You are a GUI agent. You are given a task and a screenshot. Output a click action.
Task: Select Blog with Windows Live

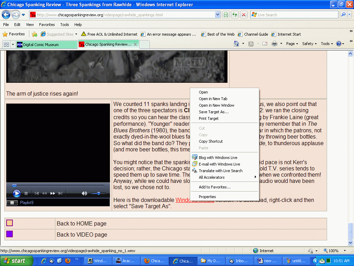pos(218,158)
